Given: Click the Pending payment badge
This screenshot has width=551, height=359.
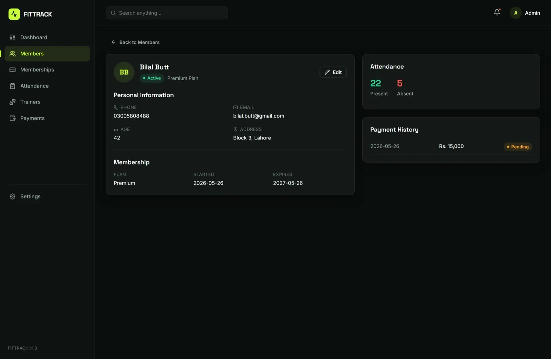Looking at the screenshot, I should tap(518, 147).
